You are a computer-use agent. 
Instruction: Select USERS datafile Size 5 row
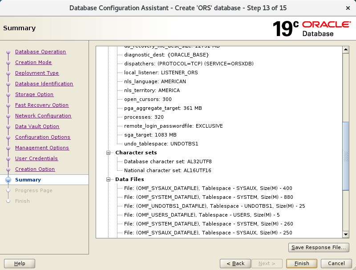tap(202, 215)
